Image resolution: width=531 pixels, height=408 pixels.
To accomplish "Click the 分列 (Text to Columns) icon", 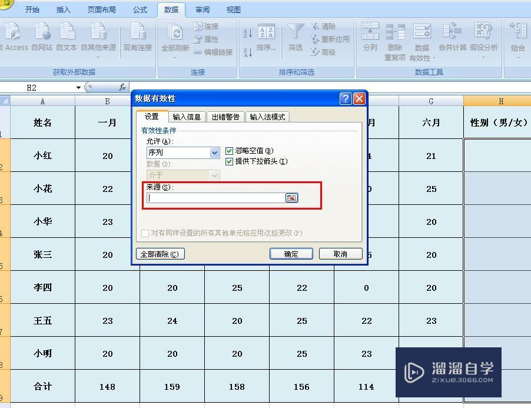I will pyautogui.click(x=370, y=37).
